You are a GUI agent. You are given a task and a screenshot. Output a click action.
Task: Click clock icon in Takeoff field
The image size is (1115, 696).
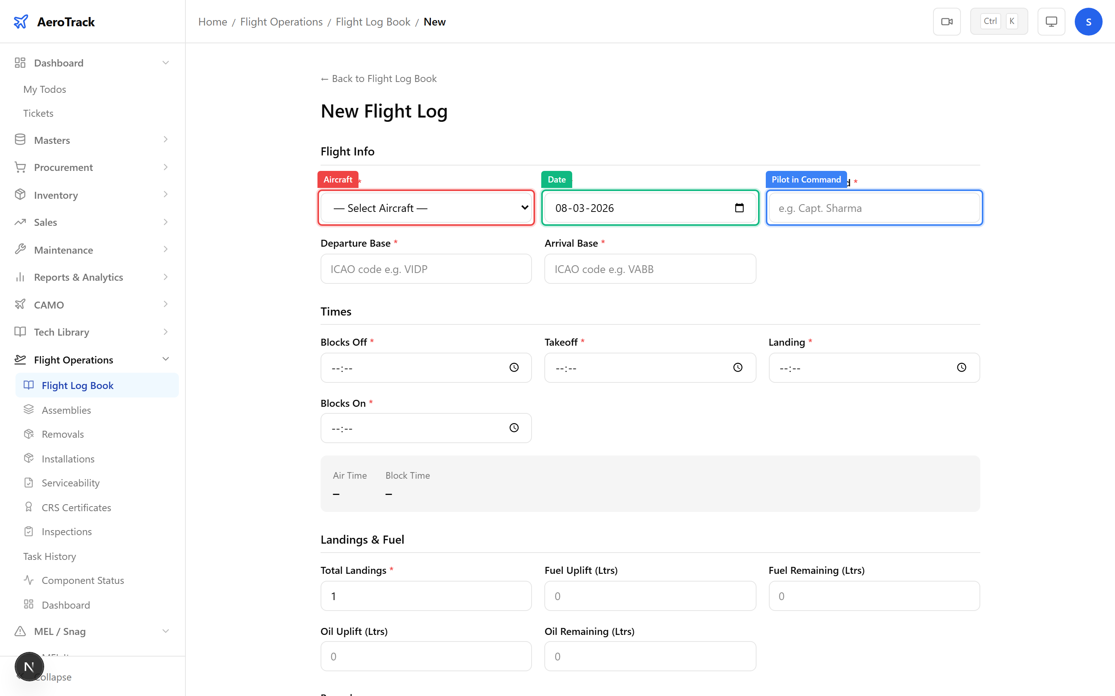pyautogui.click(x=738, y=367)
